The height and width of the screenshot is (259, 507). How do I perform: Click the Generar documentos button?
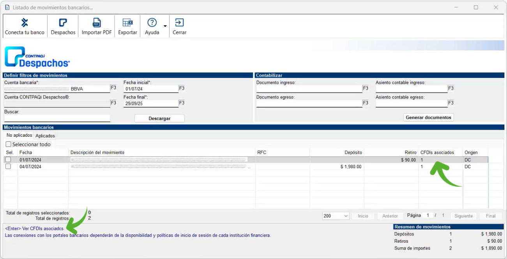click(428, 117)
